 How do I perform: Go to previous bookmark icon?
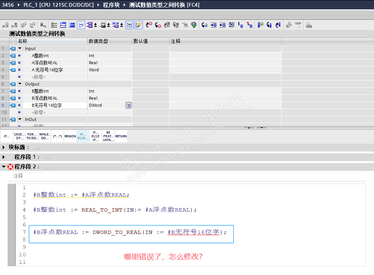pyautogui.click(x=278, y=25)
